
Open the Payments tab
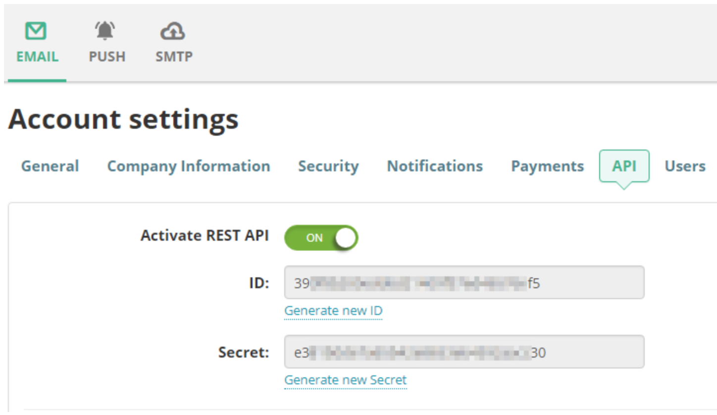click(x=547, y=166)
